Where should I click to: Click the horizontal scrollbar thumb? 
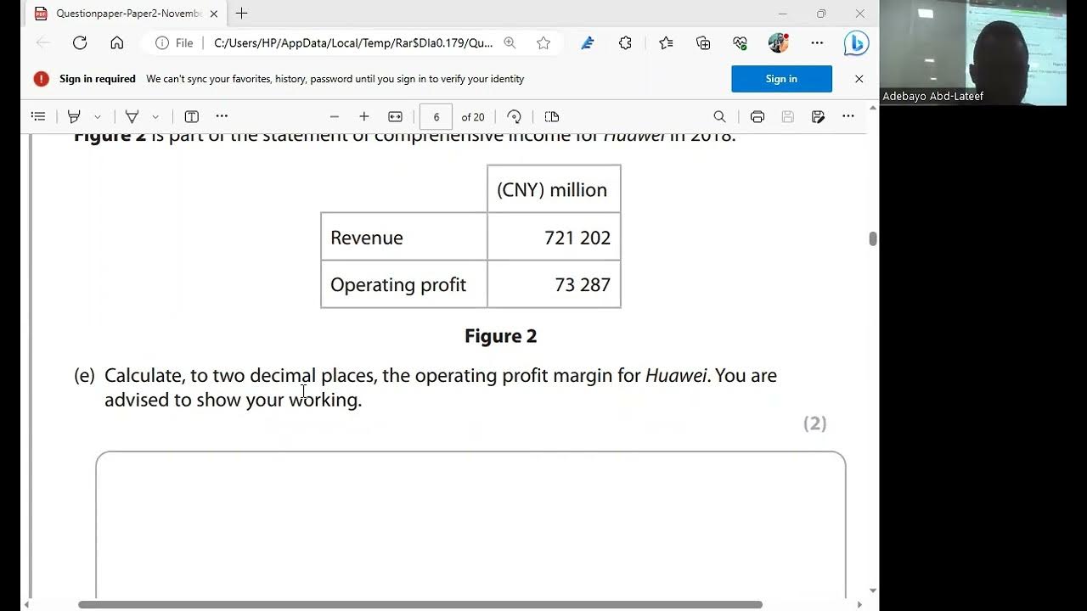click(420, 604)
